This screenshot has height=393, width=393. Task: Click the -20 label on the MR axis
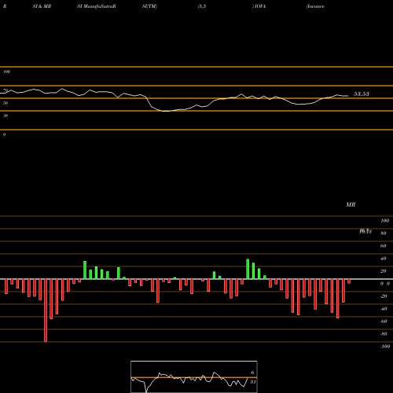tap(384, 296)
